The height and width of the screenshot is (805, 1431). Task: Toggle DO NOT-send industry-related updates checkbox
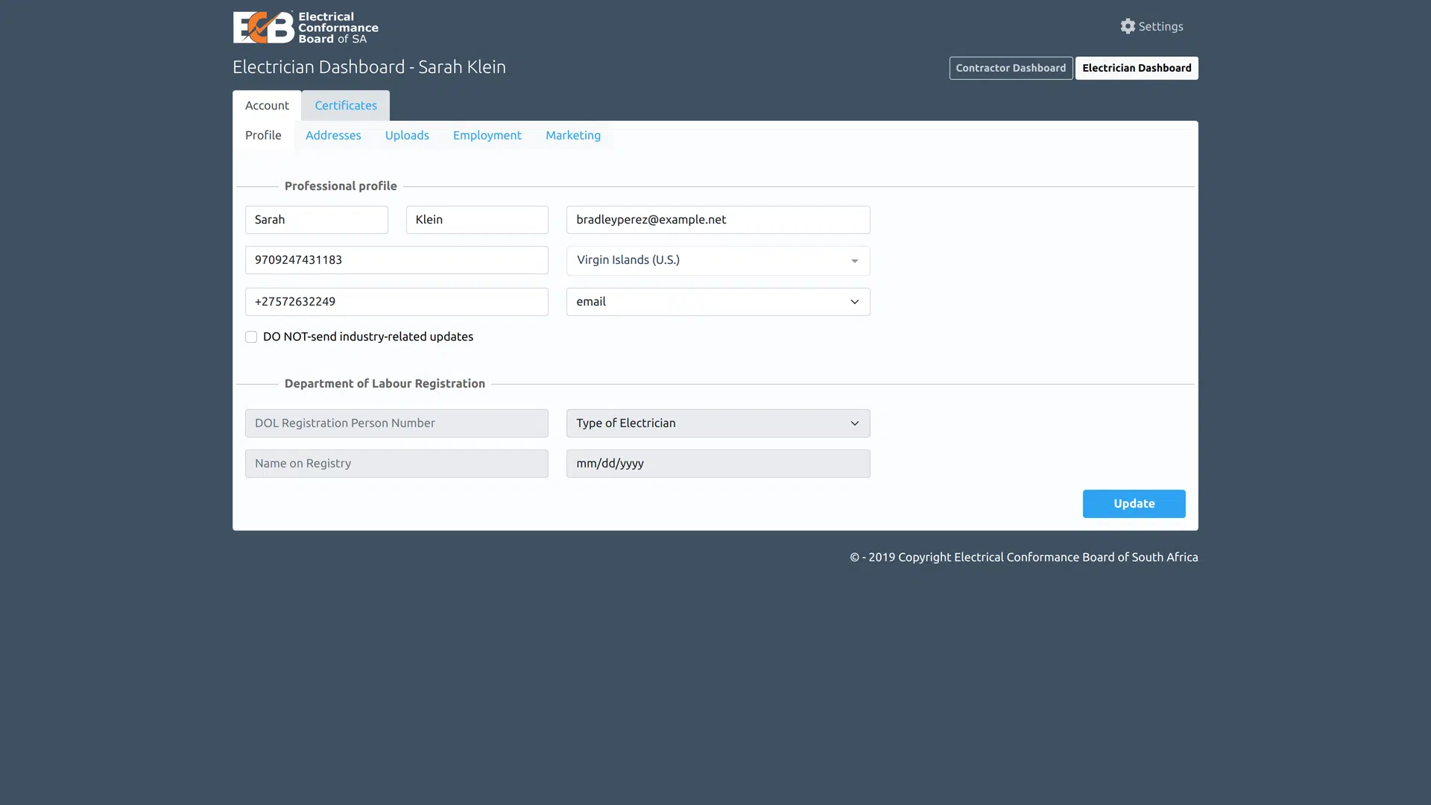point(250,337)
